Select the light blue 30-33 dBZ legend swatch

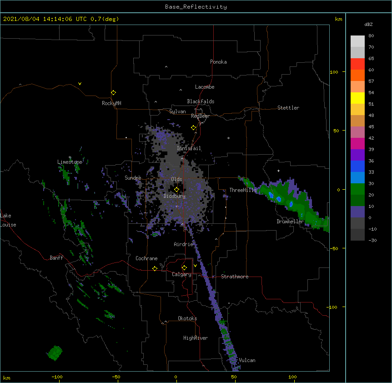[357, 178]
